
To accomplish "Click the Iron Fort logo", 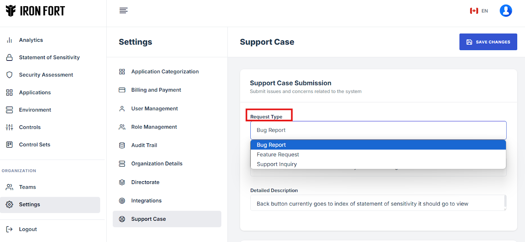I will point(35,11).
